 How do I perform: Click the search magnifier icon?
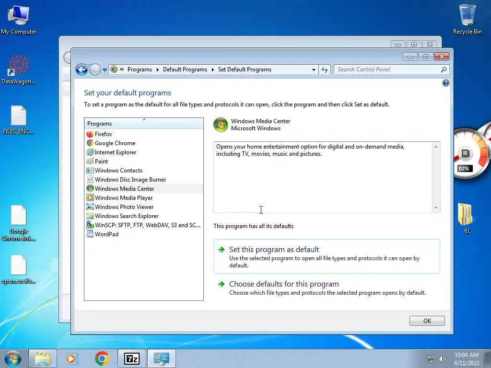(x=444, y=69)
